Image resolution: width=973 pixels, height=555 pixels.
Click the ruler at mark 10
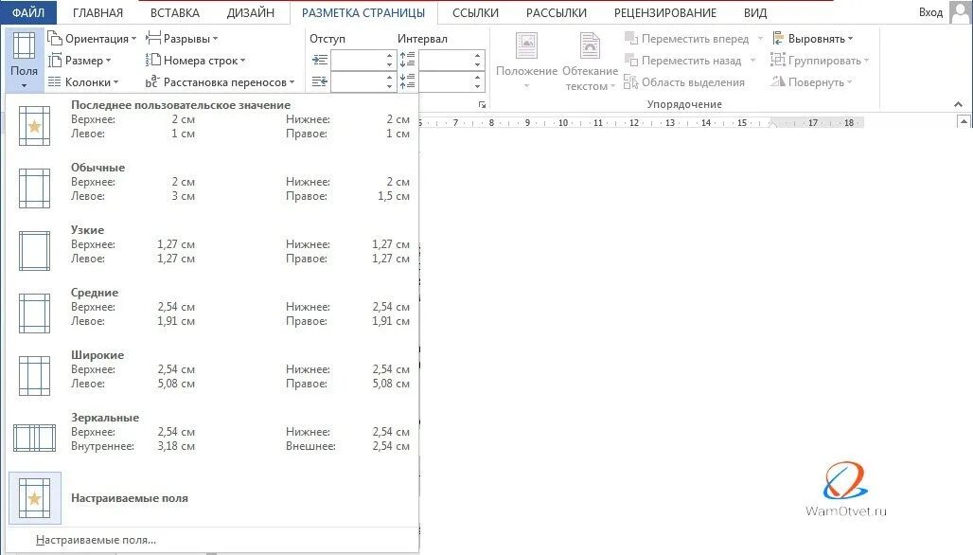coord(563,123)
